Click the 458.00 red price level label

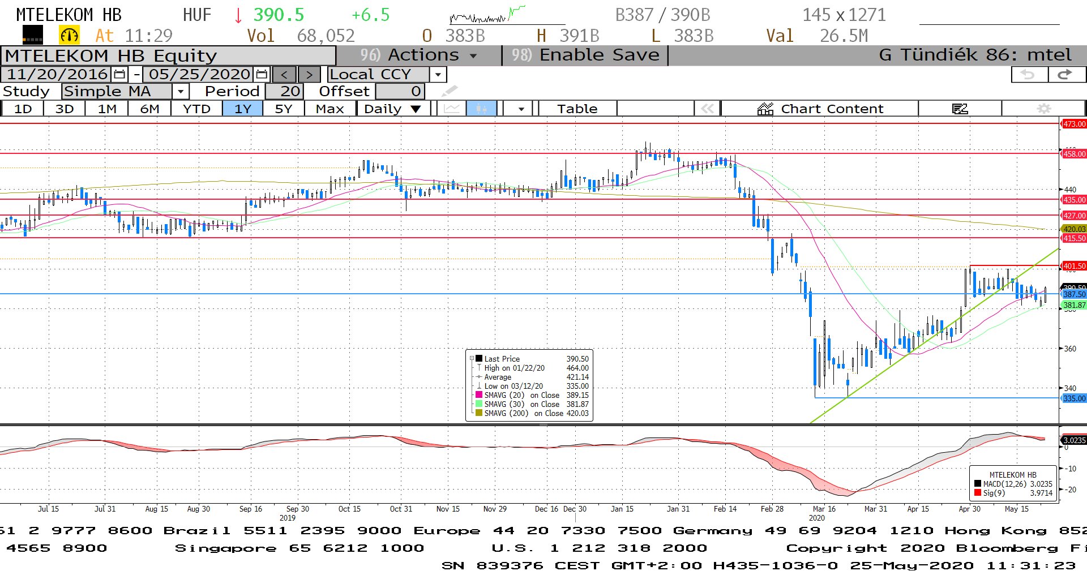(x=1073, y=154)
